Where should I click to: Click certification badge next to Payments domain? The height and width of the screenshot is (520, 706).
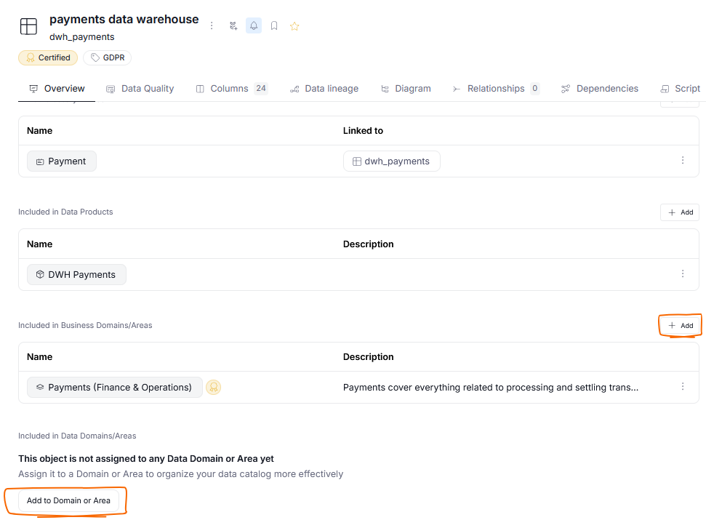coord(213,388)
